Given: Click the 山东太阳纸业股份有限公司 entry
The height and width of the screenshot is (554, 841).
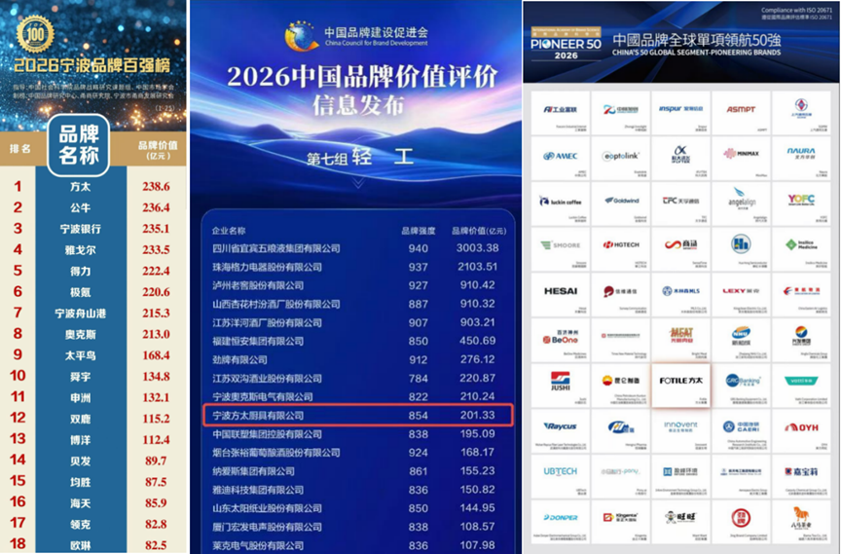Looking at the screenshot, I should (x=267, y=508).
